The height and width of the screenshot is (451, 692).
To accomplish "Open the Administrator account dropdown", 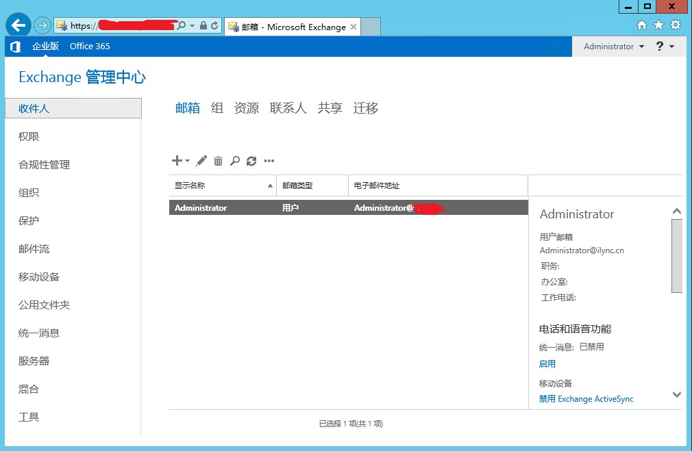I will (x=614, y=47).
